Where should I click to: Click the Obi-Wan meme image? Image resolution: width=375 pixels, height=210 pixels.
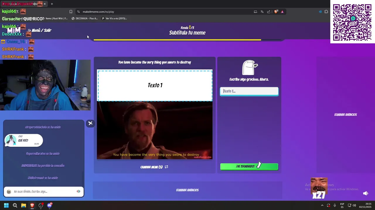155,130
